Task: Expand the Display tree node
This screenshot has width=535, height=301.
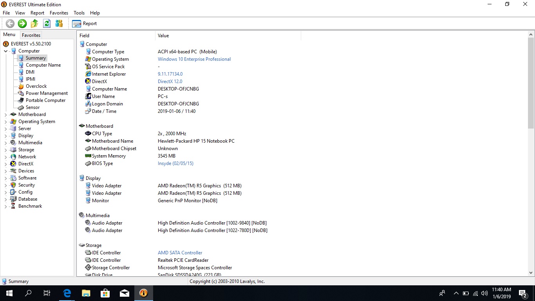Action: 5,136
